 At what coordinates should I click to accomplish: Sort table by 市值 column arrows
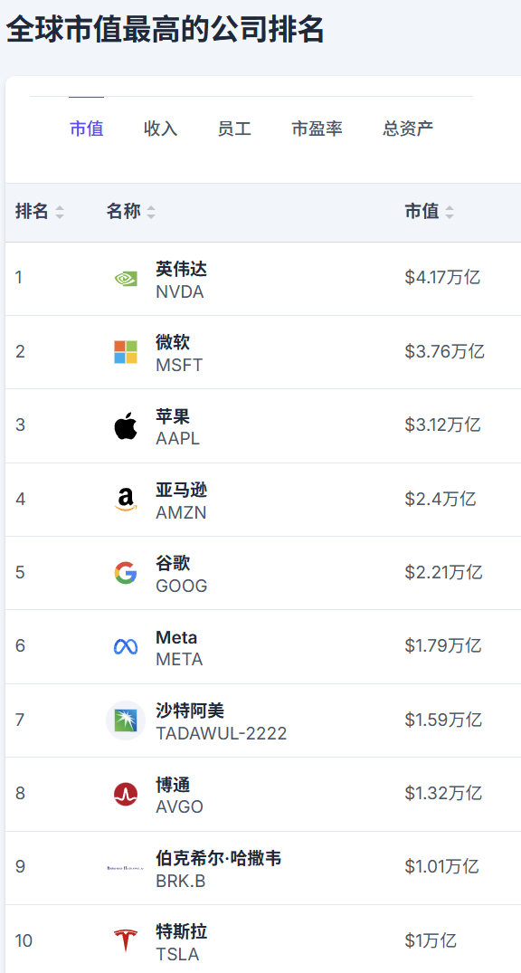click(x=449, y=212)
